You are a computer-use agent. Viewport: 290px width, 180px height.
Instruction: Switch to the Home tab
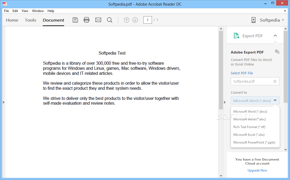[x=12, y=20]
